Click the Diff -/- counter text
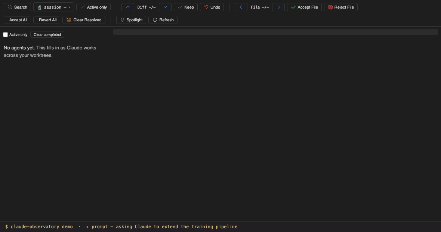Viewport: 441px width, 232px height. 146,7
